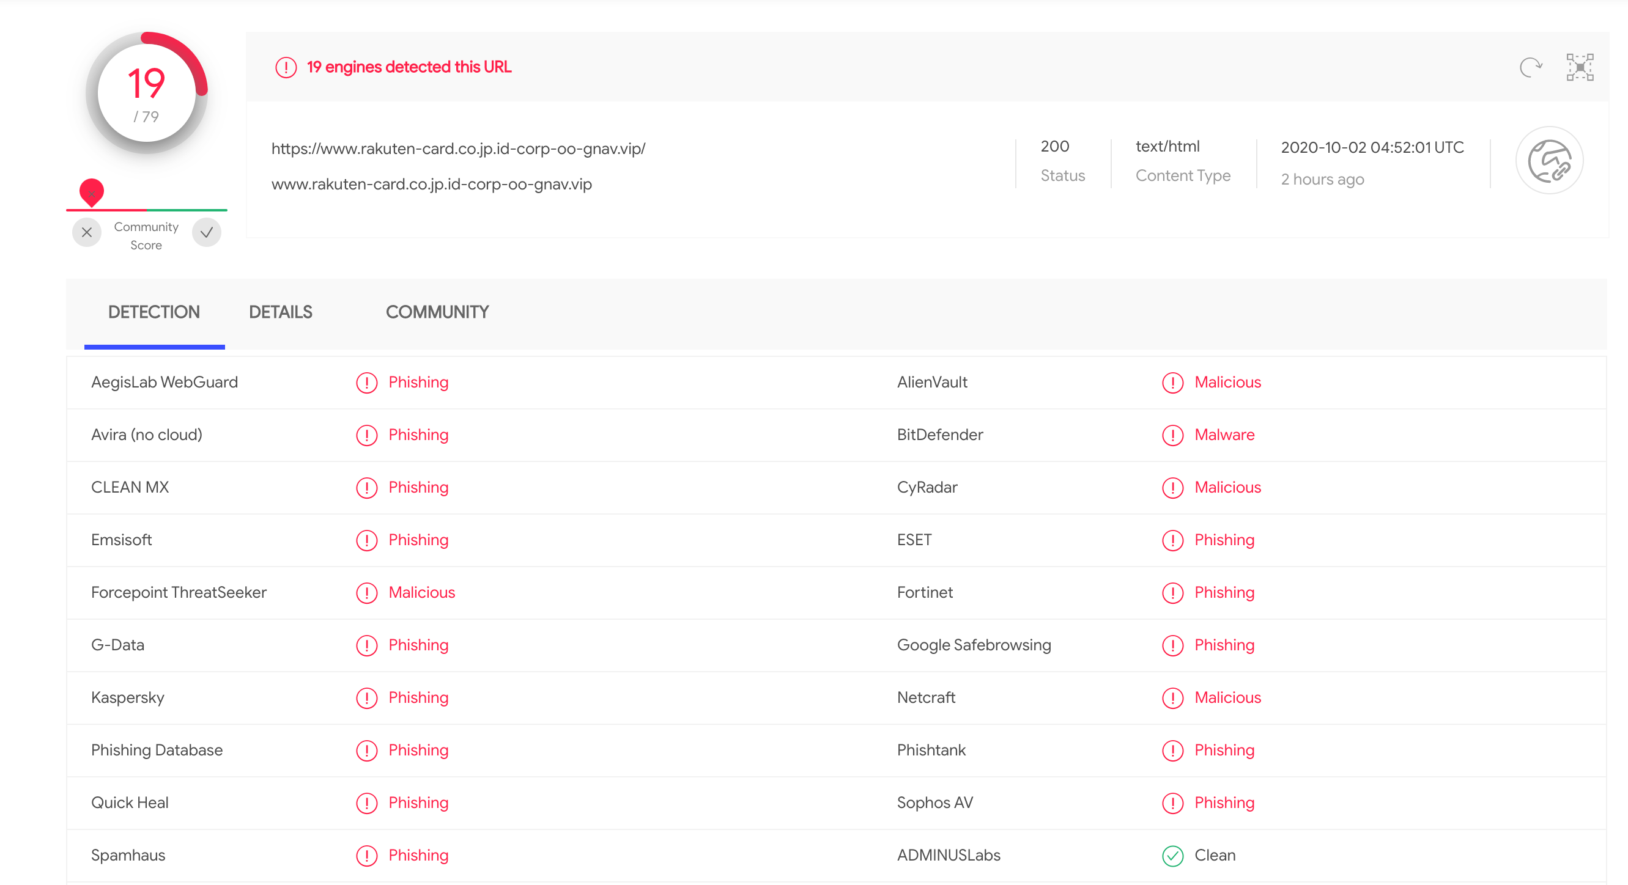Click the Emsisoft phishing warning icon
The height and width of the screenshot is (885, 1628).
[x=366, y=540]
